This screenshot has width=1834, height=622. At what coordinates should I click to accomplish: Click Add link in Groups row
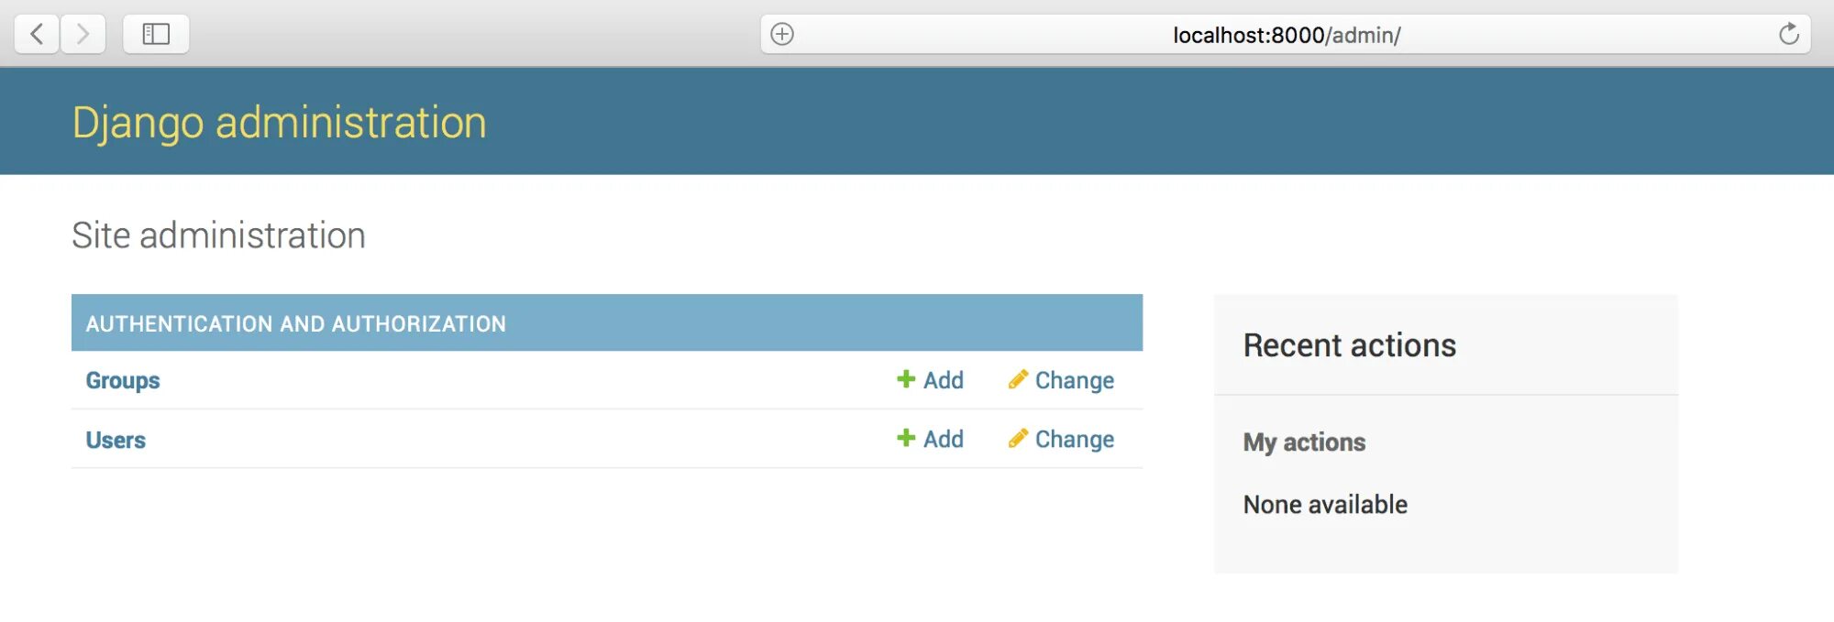[x=944, y=380]
